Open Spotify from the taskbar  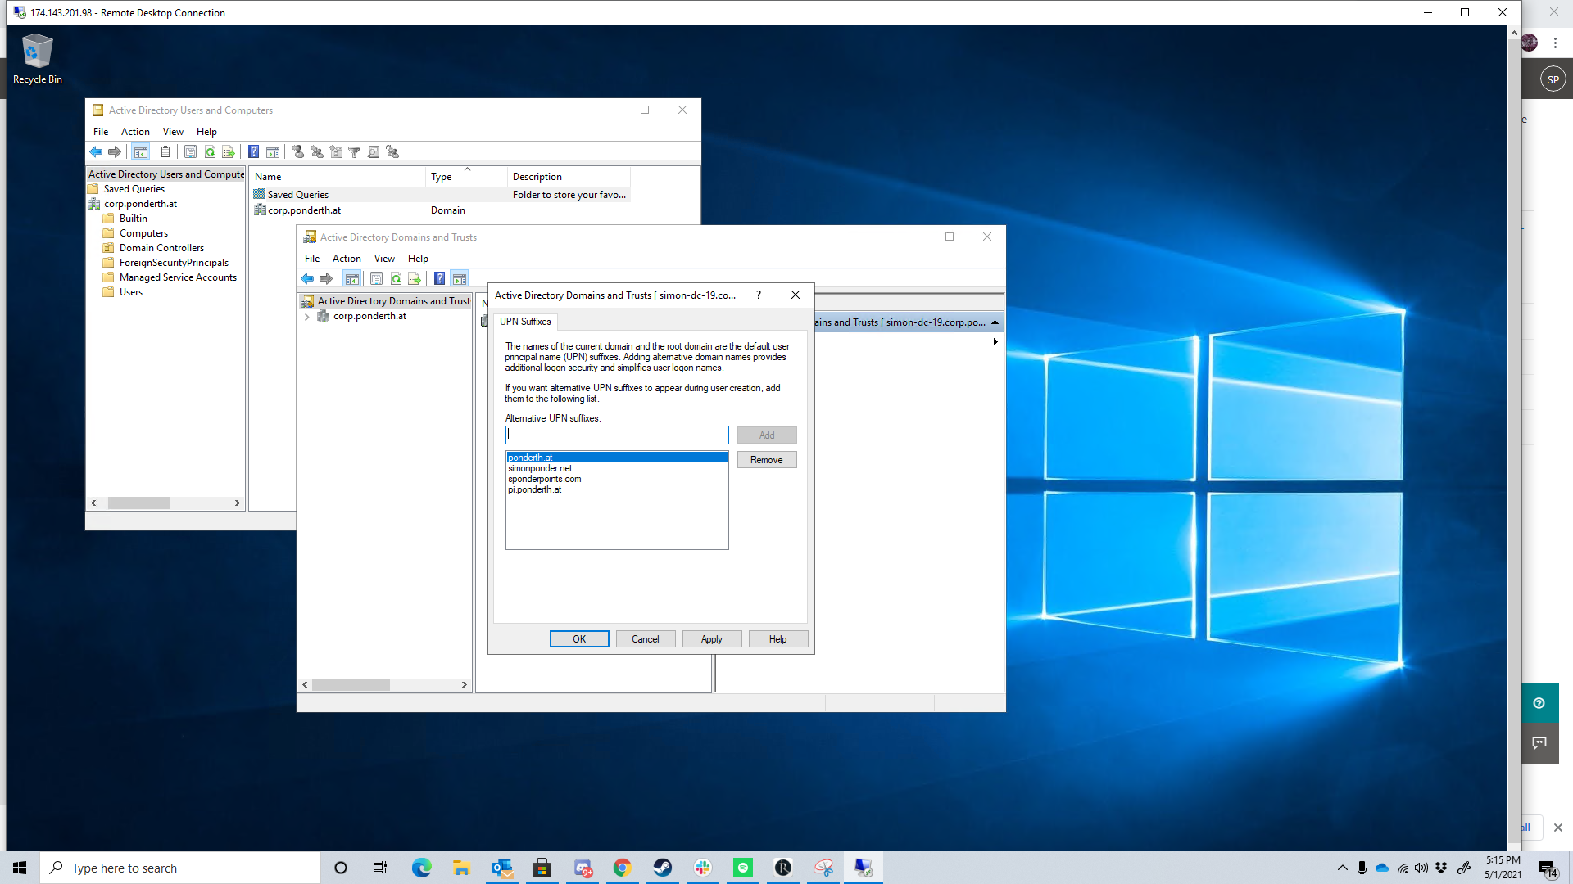point(743,868)
